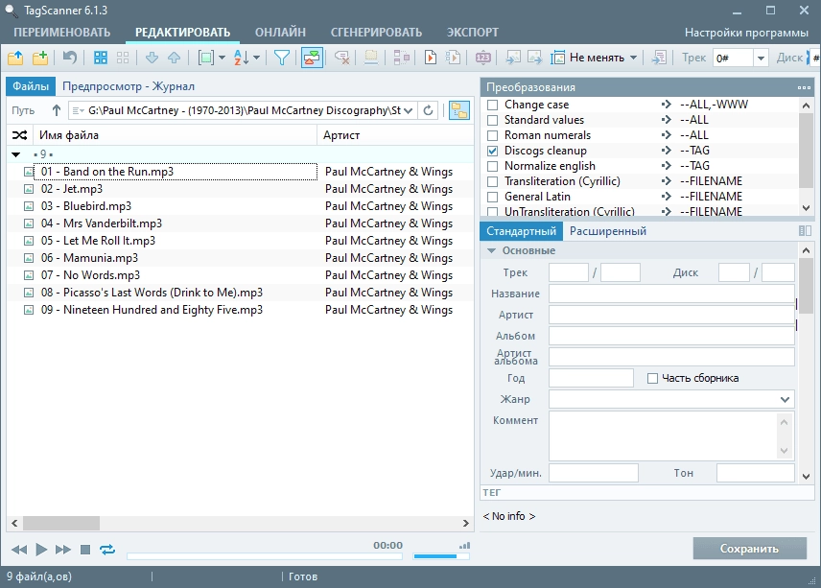Sort by the Артист column header

tap(395, 135)
